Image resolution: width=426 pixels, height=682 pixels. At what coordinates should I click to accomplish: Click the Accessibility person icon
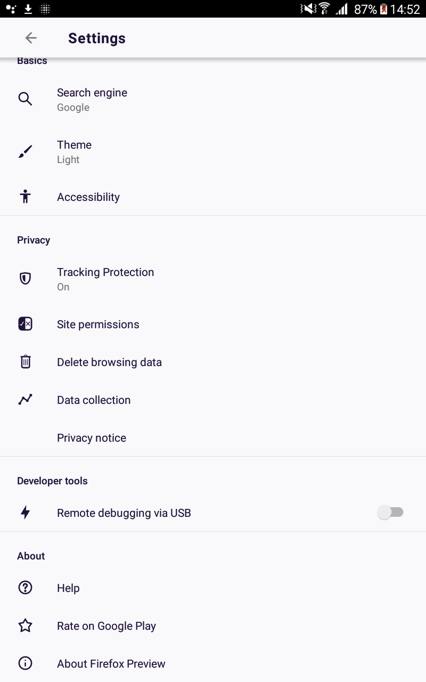pos(25,197)
